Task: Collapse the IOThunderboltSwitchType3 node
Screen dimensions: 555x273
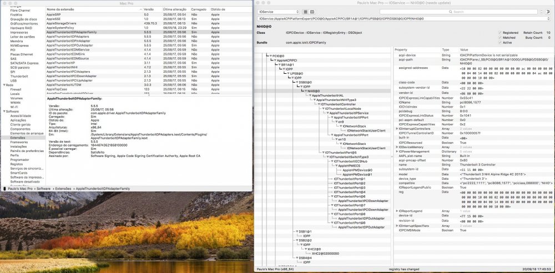Action: pyautogui.click(x=328, y=157)
